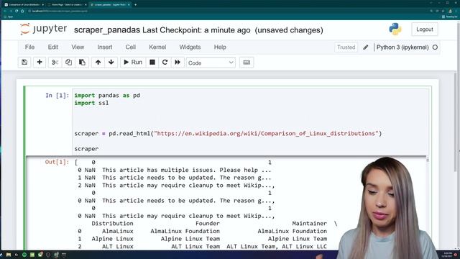460x259 pixels.
Task: Run the selected cell
Action: pyautogui.click(x=133, y=63)
